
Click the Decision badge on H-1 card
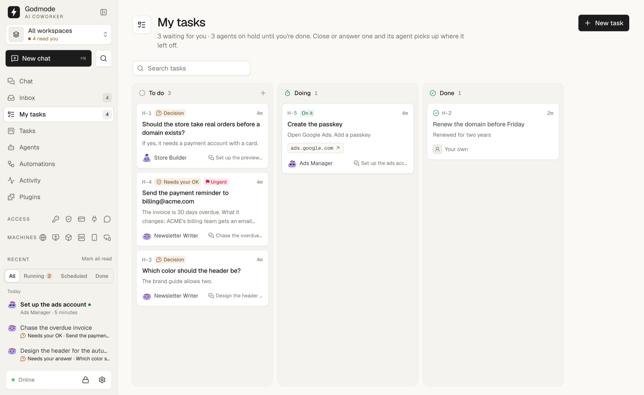pyautogui.click(x=170, y=113)
